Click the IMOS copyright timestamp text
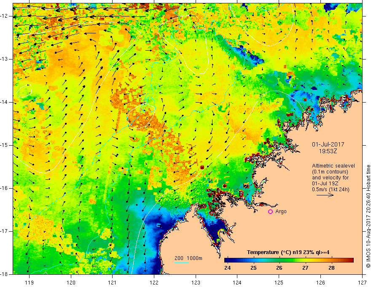Image resolution: width=371 pixels, height=287 pixels. click(368, 216)
